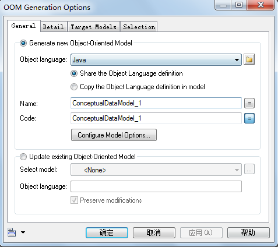Confirm with the 确定 button

coord(107,232)
